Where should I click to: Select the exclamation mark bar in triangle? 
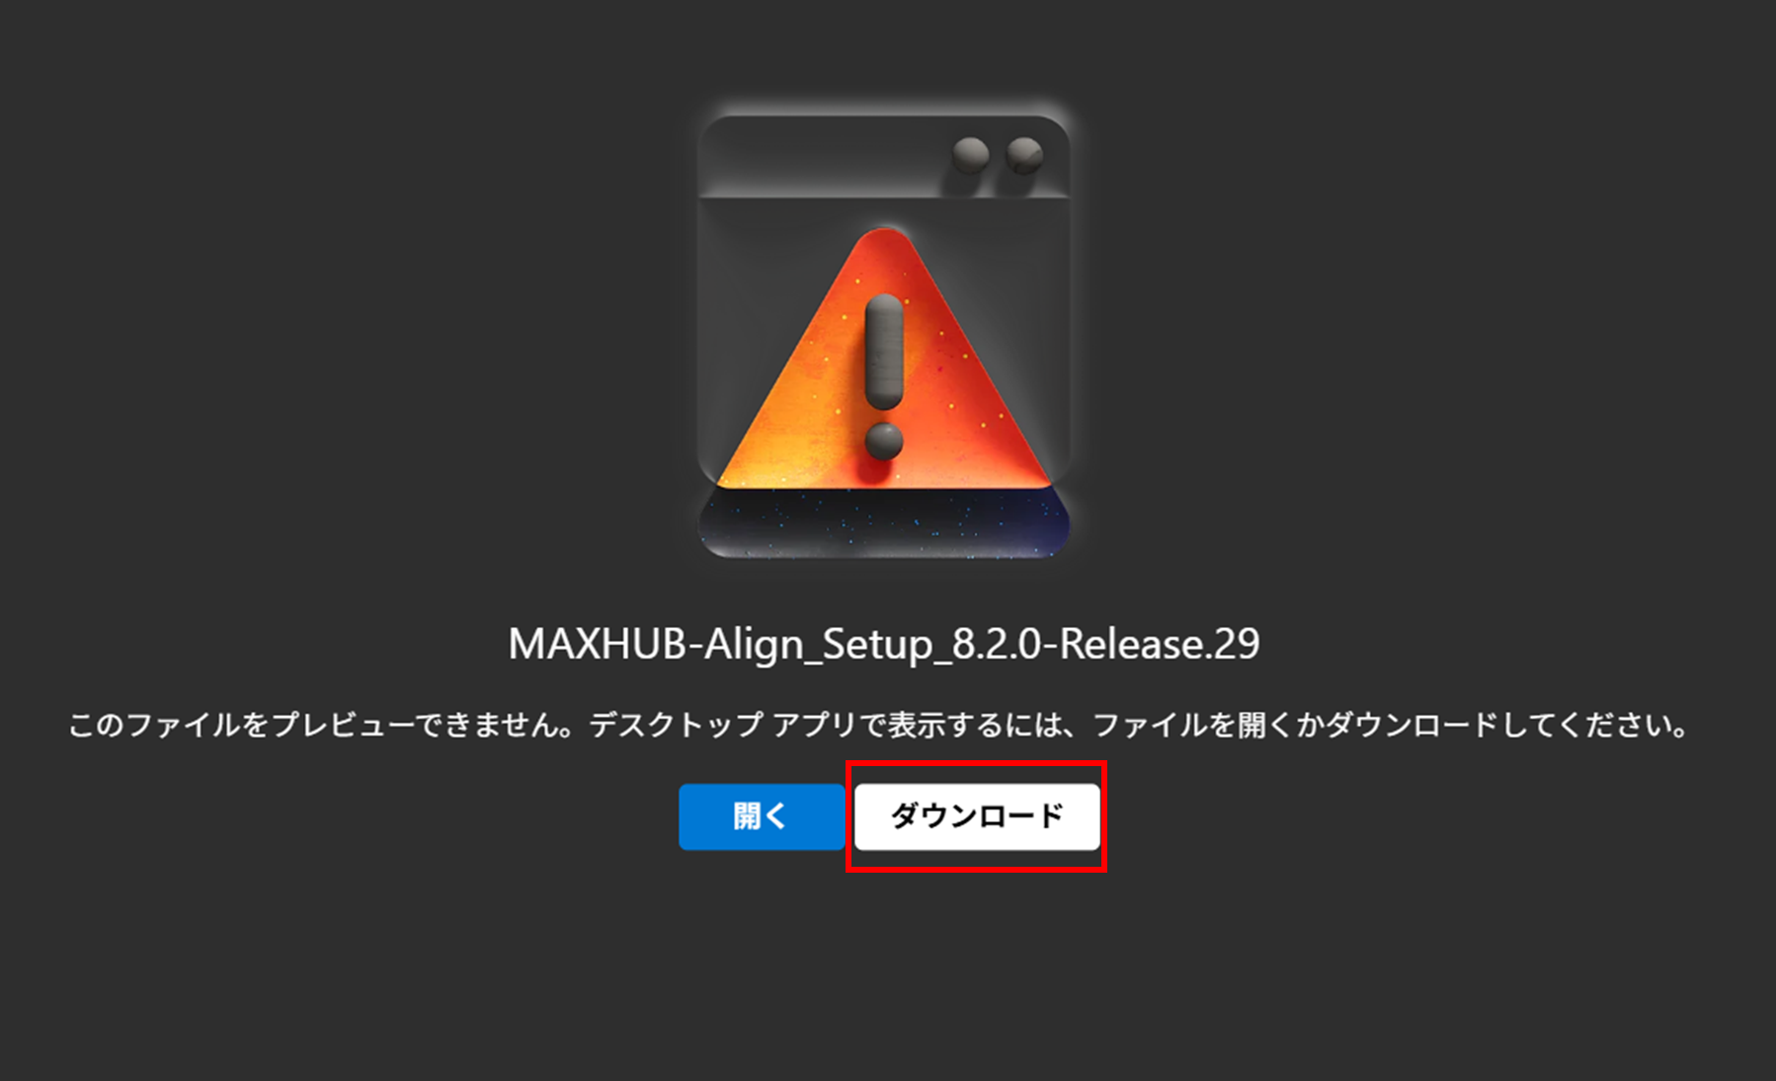point(883,352)
